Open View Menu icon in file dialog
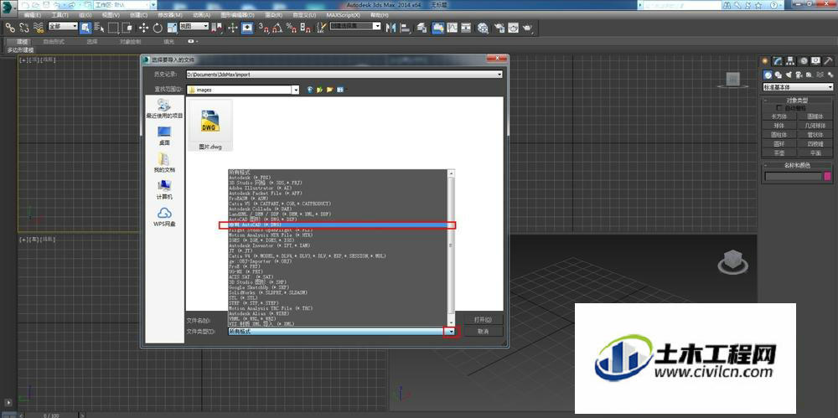 coord(340,90)
